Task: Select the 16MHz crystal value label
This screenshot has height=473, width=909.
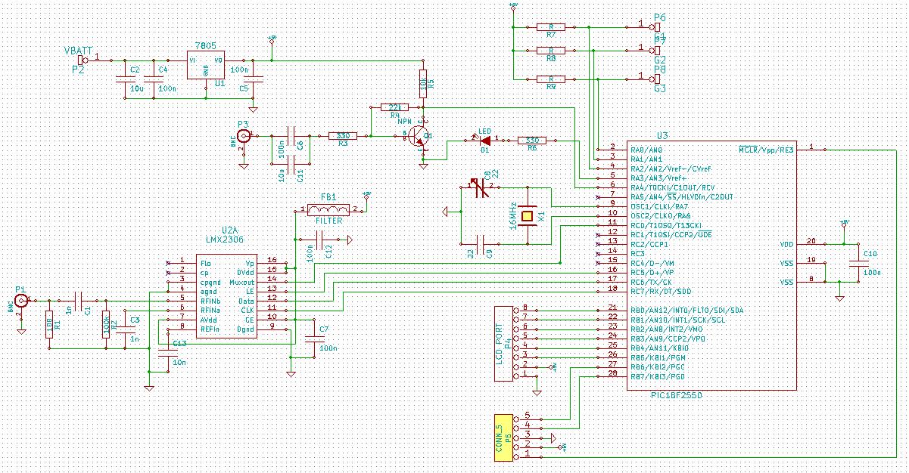Action: tap(515, 216)
